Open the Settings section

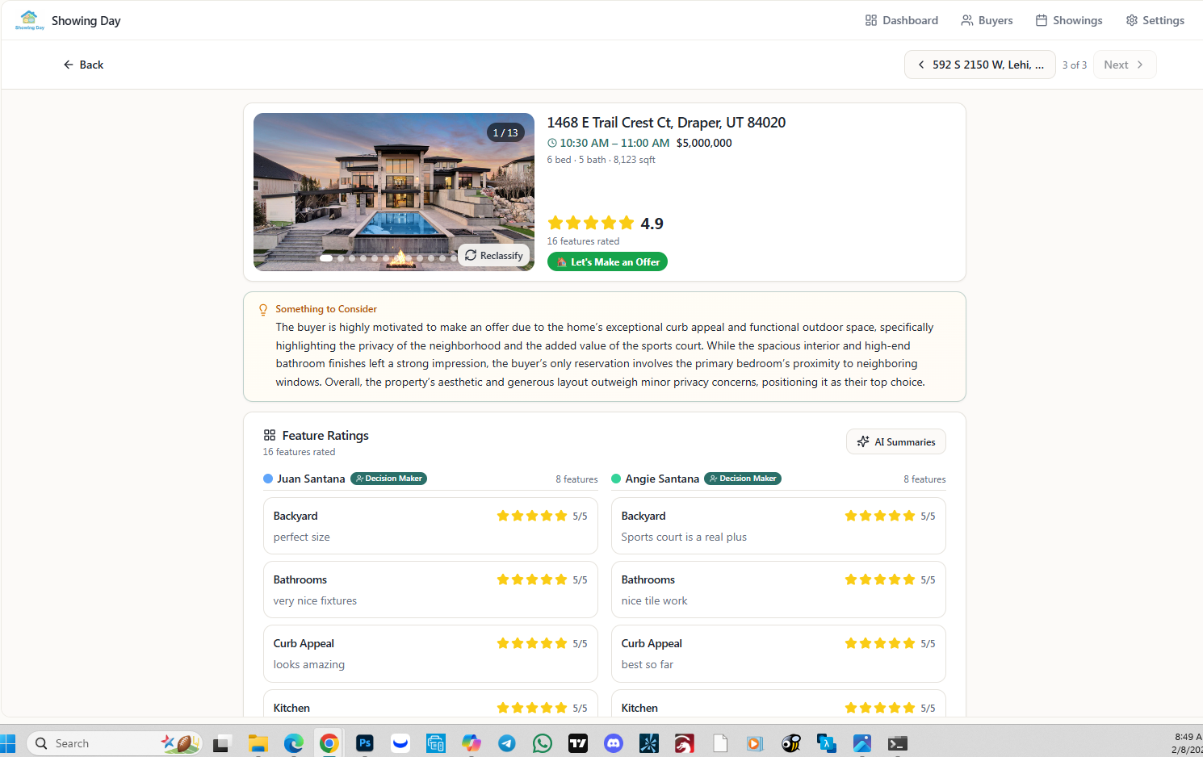pyautogui.click(x=1155, y=20)
